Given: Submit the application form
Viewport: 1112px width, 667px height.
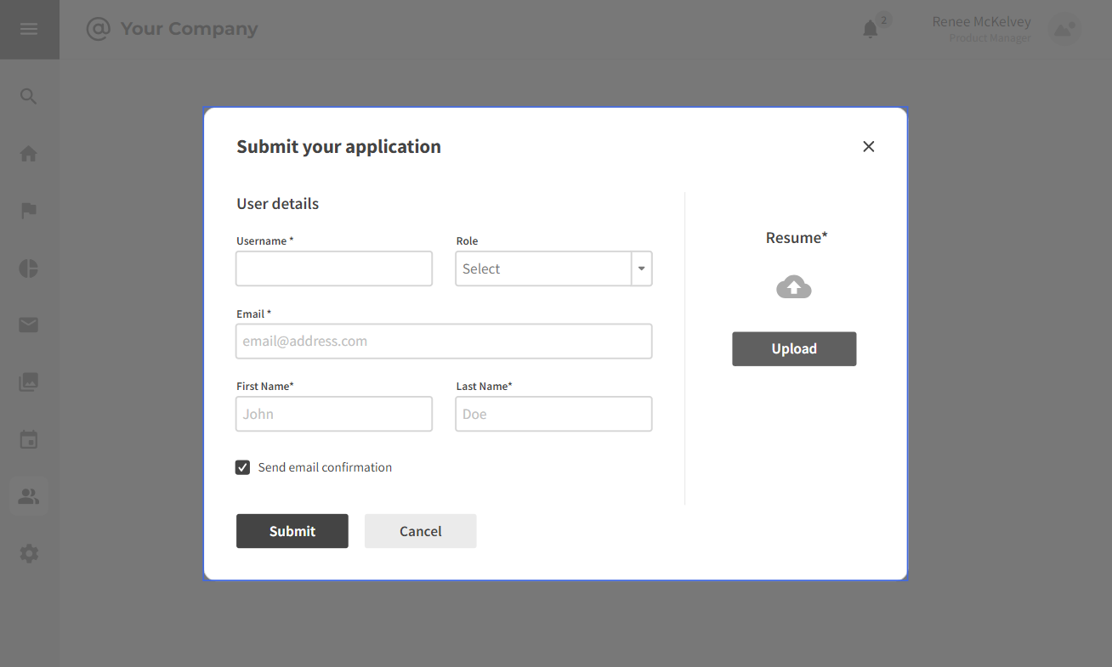Looking at the screenshot, I should [x=292, y=530].
